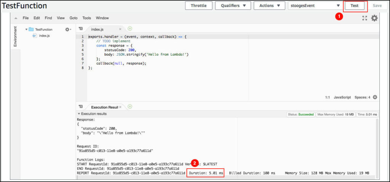Click the Billed Duration: 100 ms text
Screen dimensions: 390x182
252,173
